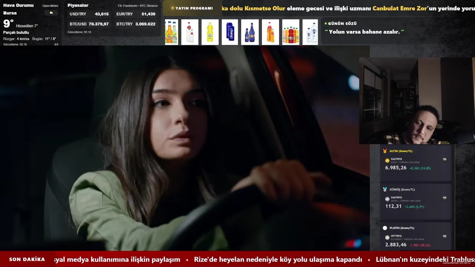The height and width of the screenshot is (267, 475).
Task: Click the yellow dot in YAYIN PROGRAMI badge
Action: (x=173, y=8)
